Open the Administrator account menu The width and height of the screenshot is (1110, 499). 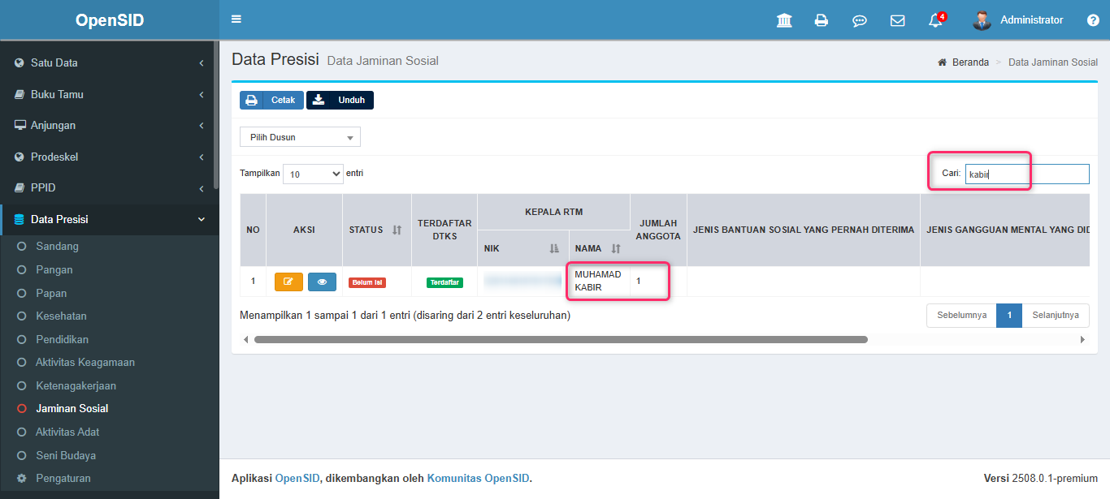point(1017,20)
